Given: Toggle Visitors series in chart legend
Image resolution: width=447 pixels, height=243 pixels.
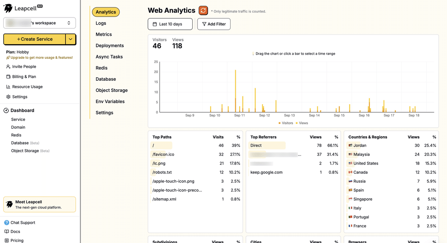Looking at the screenshot, I should [x=286, y=123].
